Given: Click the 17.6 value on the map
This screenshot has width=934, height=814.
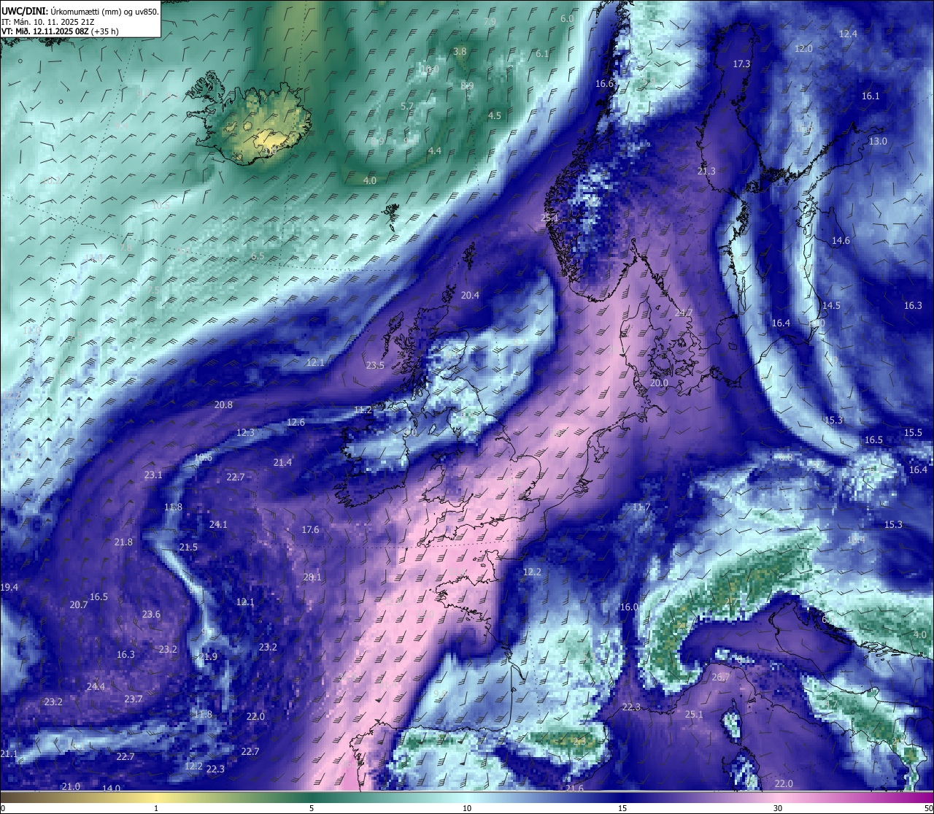Looking at the screenshot, I should pos(310,529).
